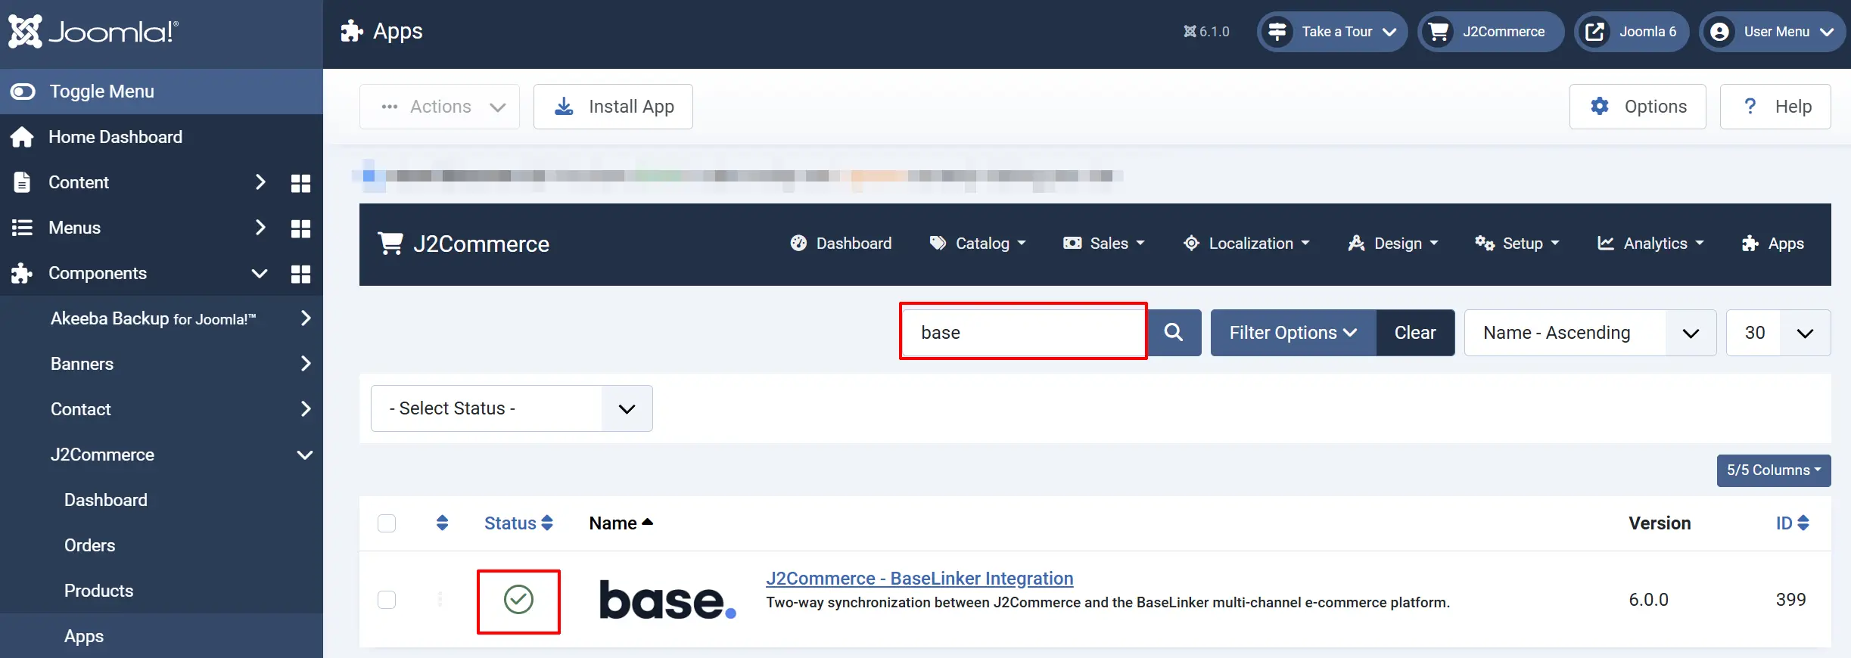Go to the J2Commerce Dashboard in the navbar
Screen dimensions: 1851x658
click(841, 244)
